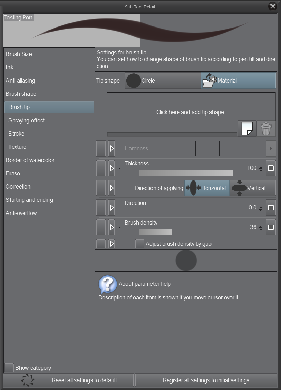Click Reset all settings to default
This screenshot has height=390, width=281.
(68, 380)
